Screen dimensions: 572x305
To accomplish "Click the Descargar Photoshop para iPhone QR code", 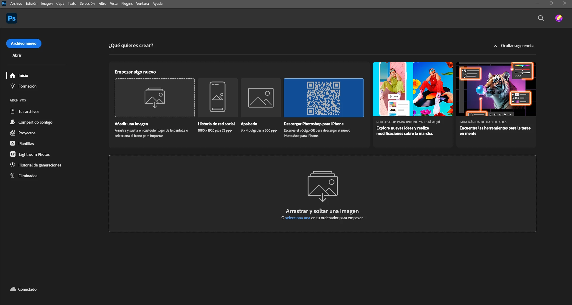I will pos(324,98).
